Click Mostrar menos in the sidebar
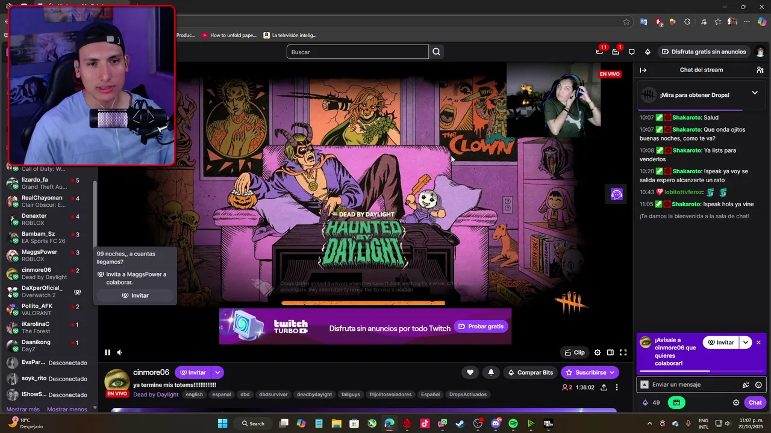771x433 pixels. click(67, 410)
